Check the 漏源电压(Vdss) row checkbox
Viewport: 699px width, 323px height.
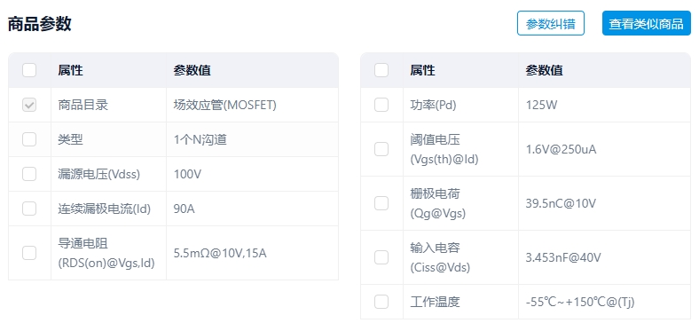point(29,174)
